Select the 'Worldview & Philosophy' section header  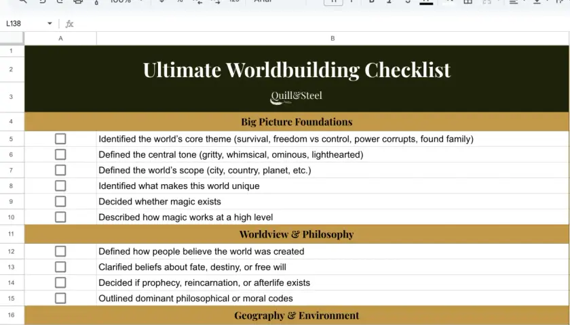coord(297,234)
